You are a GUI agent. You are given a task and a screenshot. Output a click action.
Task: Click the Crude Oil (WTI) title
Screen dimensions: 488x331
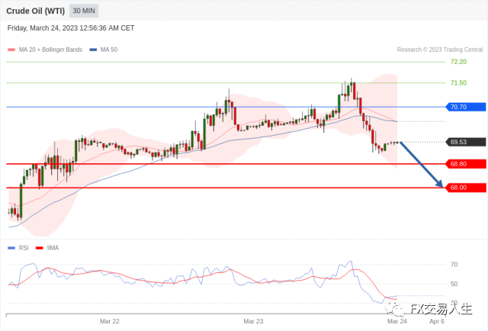[36, 11]
